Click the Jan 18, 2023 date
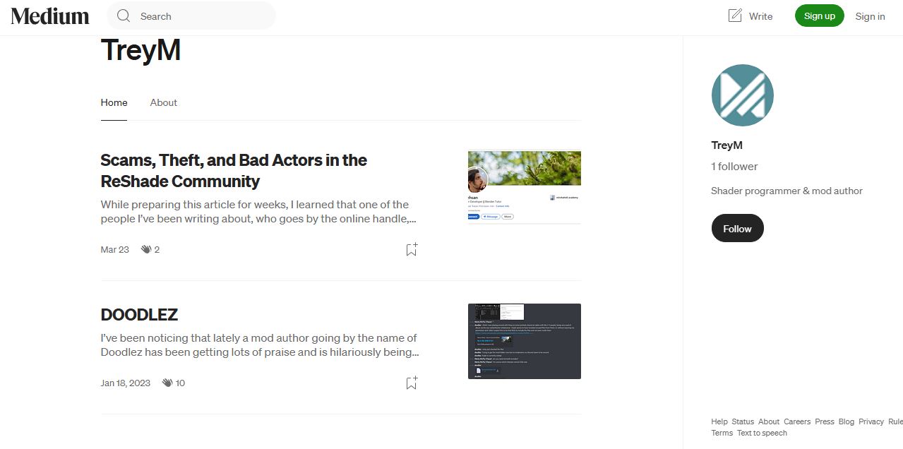The height and width of the screenshot is (449, 903). coord(126,383)
